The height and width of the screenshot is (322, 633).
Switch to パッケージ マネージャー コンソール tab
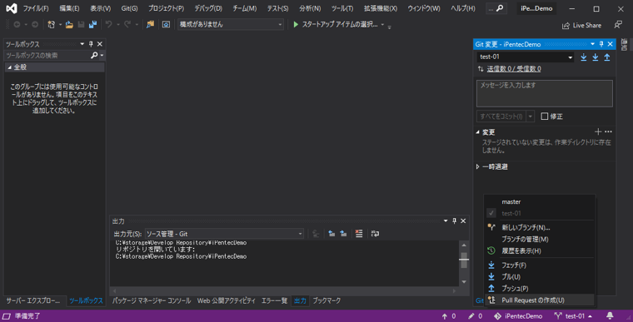pyautogui.click(x=152, y=300)
